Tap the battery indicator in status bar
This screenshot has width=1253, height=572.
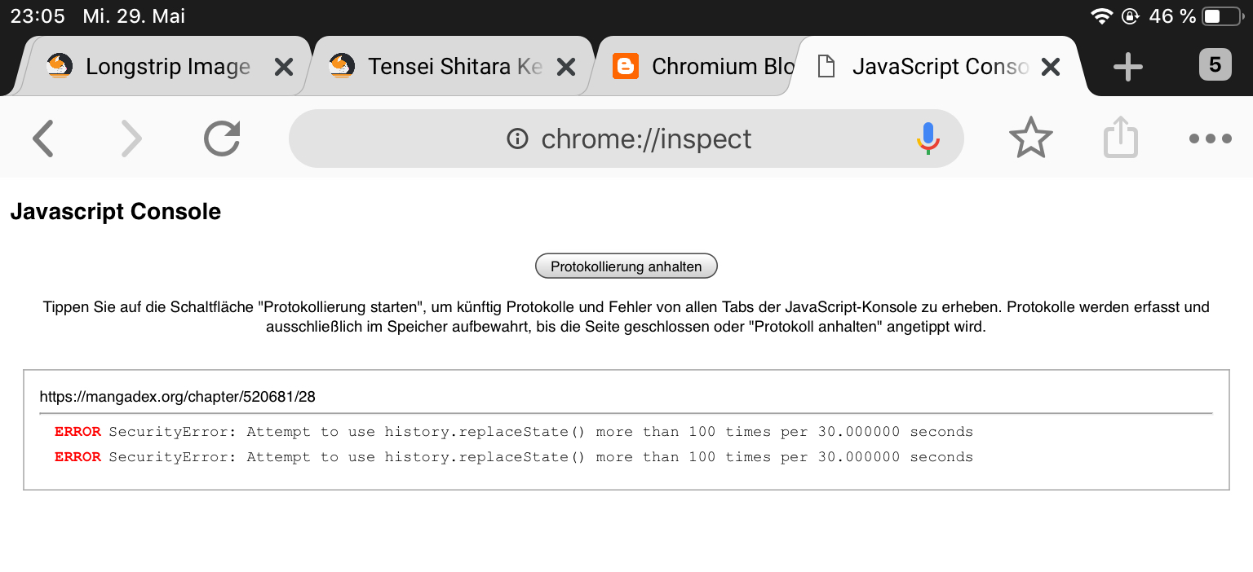(x=1221, y=16)
